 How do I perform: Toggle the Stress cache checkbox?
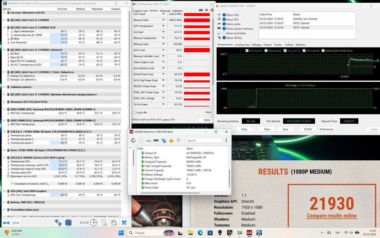pos(224,24)
